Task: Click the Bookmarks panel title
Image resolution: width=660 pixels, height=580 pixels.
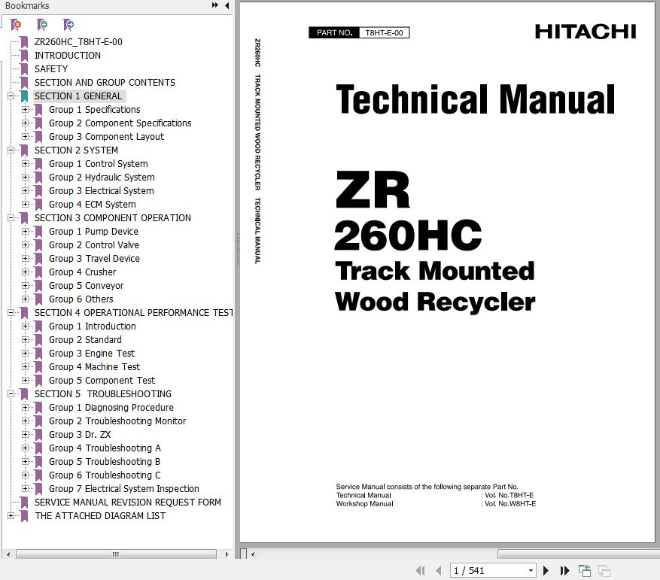Action: click(27, 6)
